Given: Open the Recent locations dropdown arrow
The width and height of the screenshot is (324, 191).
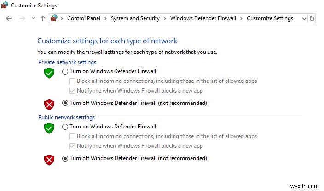Looking at the screenshot, I should tap(33, 18).
